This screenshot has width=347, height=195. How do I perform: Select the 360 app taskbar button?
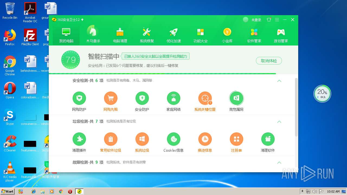79,191
